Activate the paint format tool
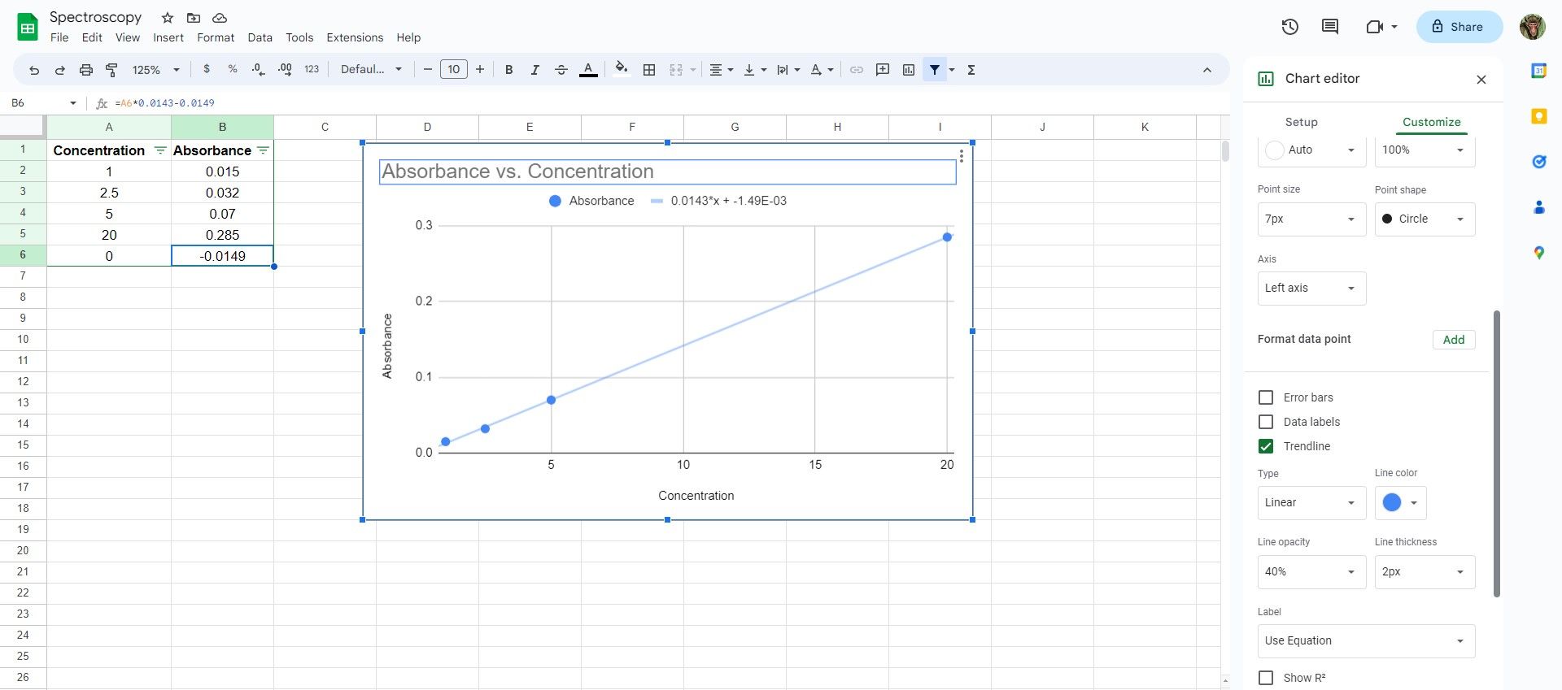Screen dimensions: 1562x690 click(112, 70)
